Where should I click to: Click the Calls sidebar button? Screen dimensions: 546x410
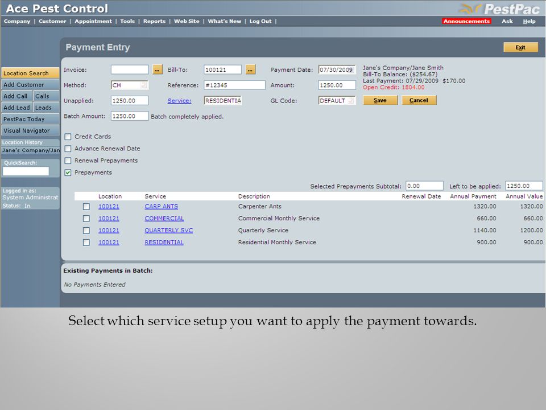(46, 96)
